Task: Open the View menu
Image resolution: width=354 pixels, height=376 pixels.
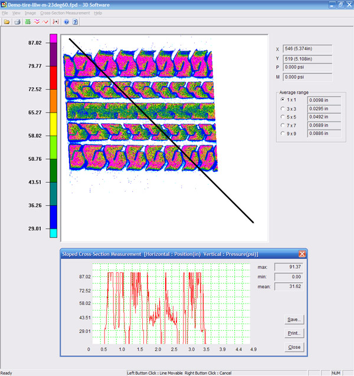Action: point(17,13)
